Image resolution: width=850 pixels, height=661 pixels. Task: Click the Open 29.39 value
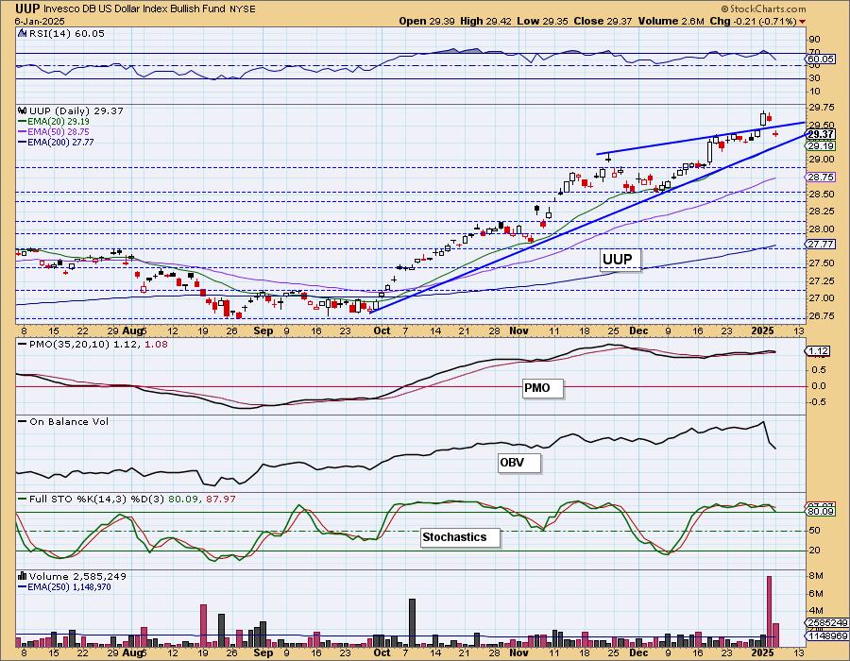tap(427, 21)
